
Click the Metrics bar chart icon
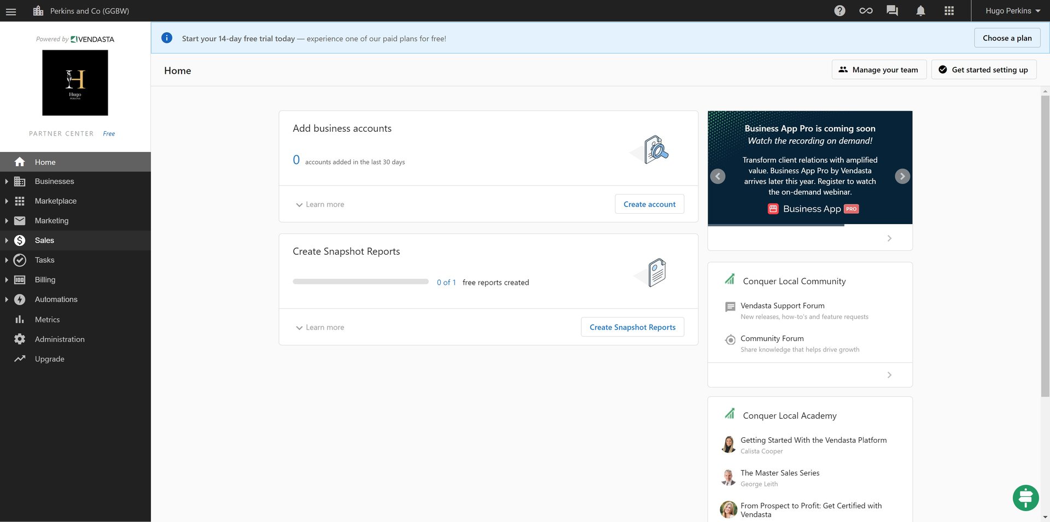click(20, 319)
